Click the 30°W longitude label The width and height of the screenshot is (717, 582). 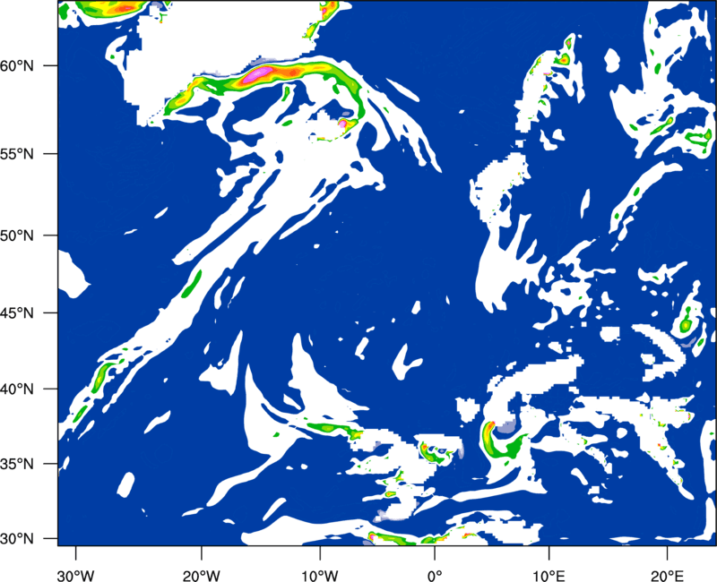coord(75,576)
